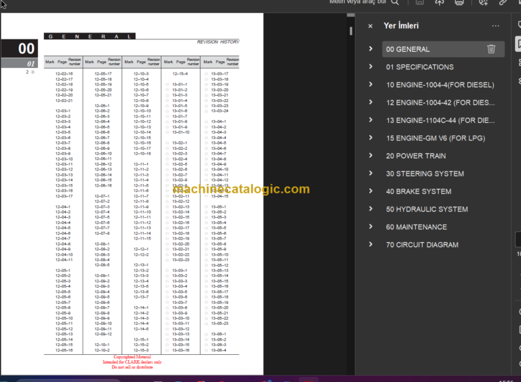Click the search magnifier icon in toolbar
The height and width of the screenshot is (382, 521).
[x=395, y=2]
